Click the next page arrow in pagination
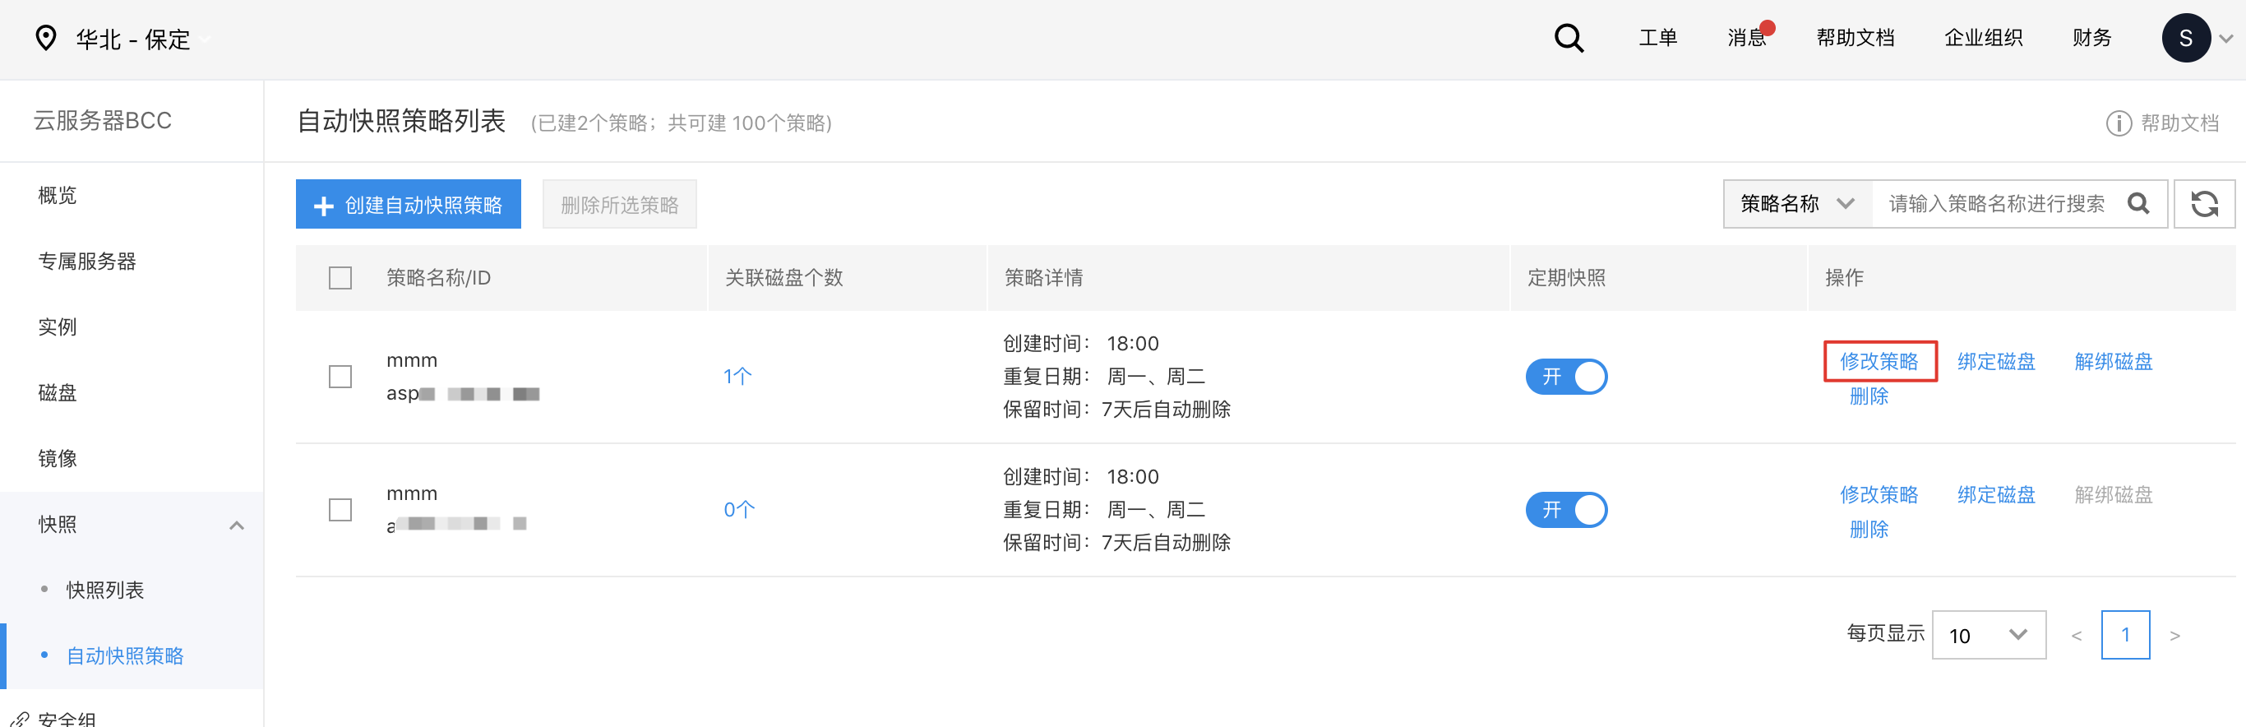This screenshot has width=2246, height=727. pyautogui.click(x=2174, y=636)
